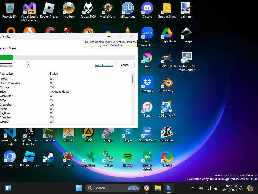
Task: Open Spybot-S&D Start Center icon
Action: [x=187, y=62]
